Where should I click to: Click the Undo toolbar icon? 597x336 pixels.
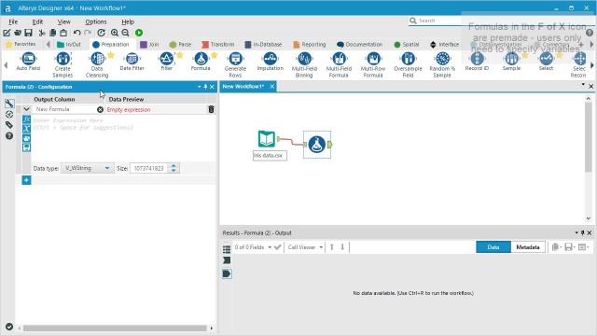[76, 33]
